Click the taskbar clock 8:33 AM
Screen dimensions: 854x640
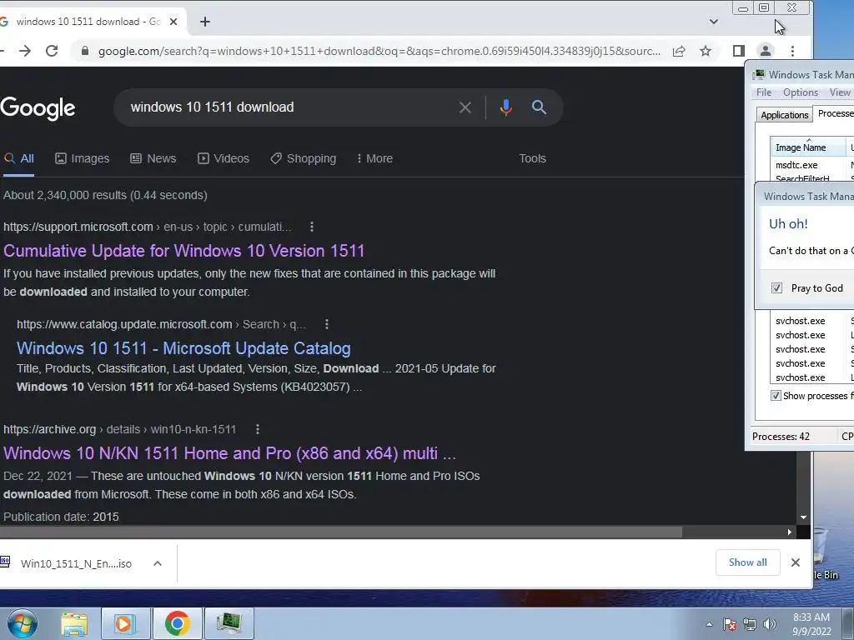(811, 623)
